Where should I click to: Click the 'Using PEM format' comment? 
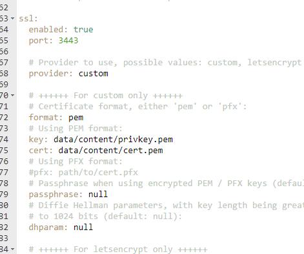click(x=76, y=129)
